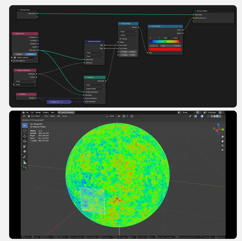
Task: Select the Cursor tool in viewport toolbar
Action: coord(25,131)
